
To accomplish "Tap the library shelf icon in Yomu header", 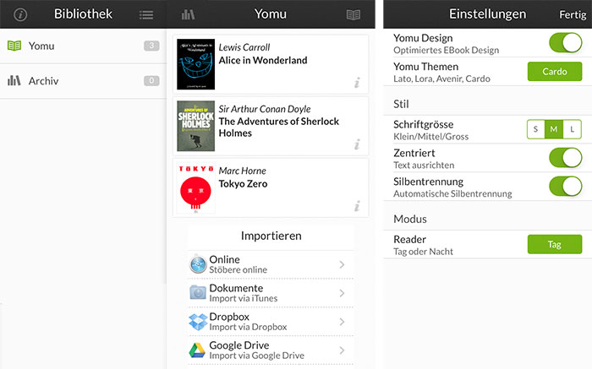I will tap(188, 14).
